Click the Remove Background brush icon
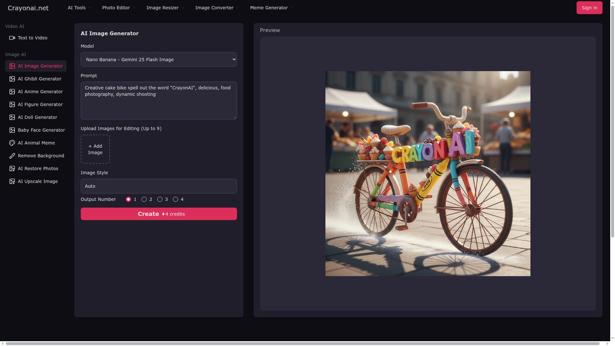This screenshot has height=346, width=615. point(12,156)
